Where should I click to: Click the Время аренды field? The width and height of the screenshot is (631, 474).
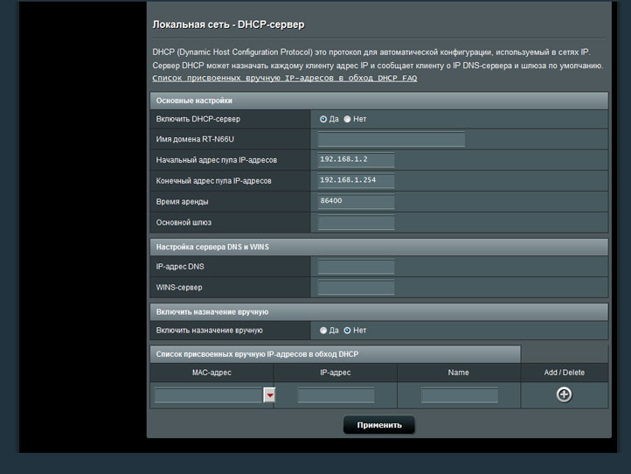pos(356,202)
